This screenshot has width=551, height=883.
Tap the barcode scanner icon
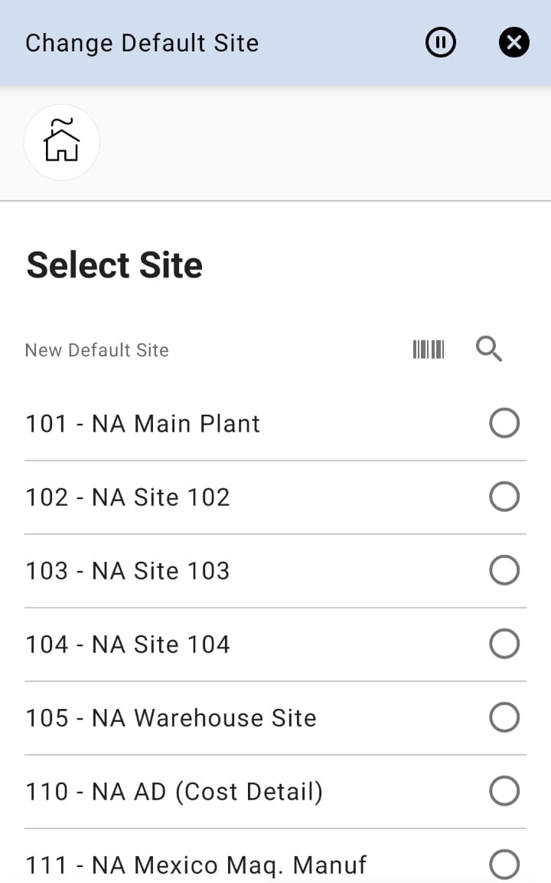pyautogui.click(x=429, y=350)
